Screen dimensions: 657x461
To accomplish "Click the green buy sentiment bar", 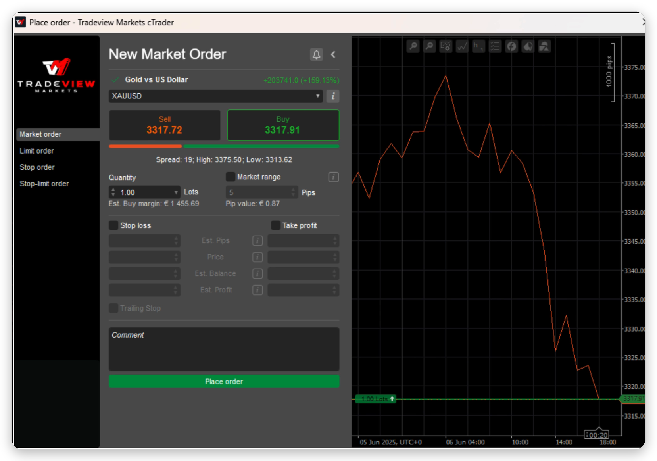I will coord(261,146).
